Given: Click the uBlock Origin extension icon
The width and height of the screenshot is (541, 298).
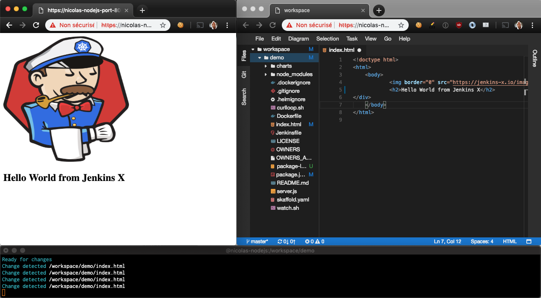Looking at the screenshot, I should click(x=459, y=25).
